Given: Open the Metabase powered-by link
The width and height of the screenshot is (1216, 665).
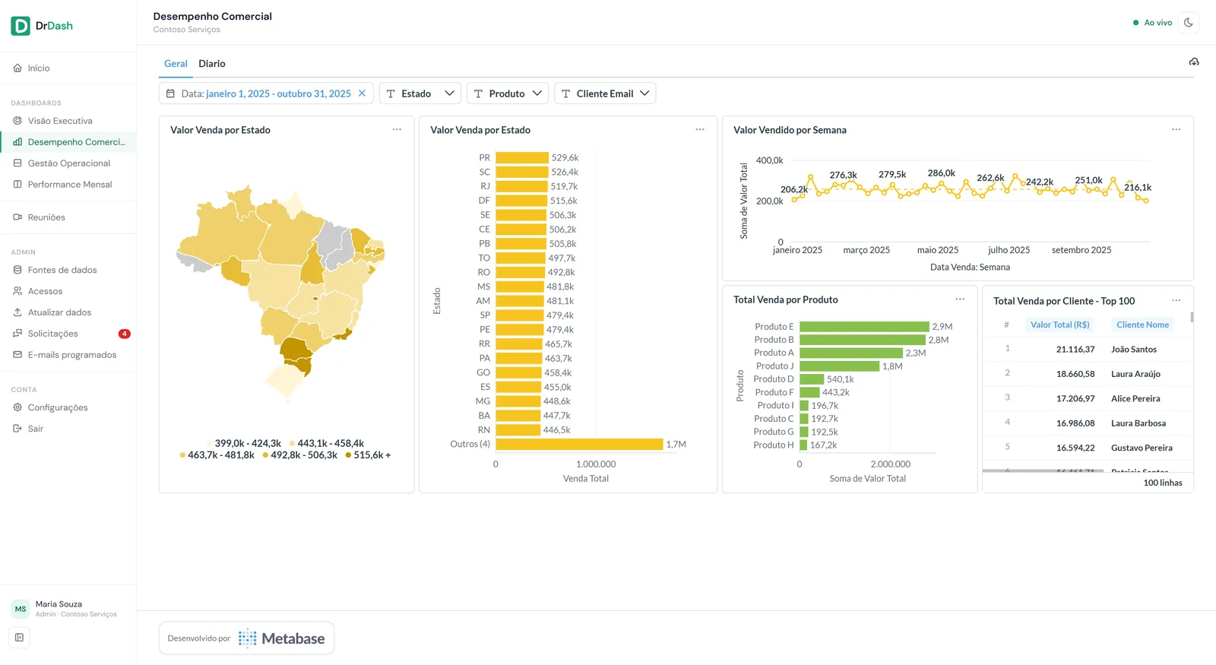Looking at the screenshot, I should click(x=246, y=638).
